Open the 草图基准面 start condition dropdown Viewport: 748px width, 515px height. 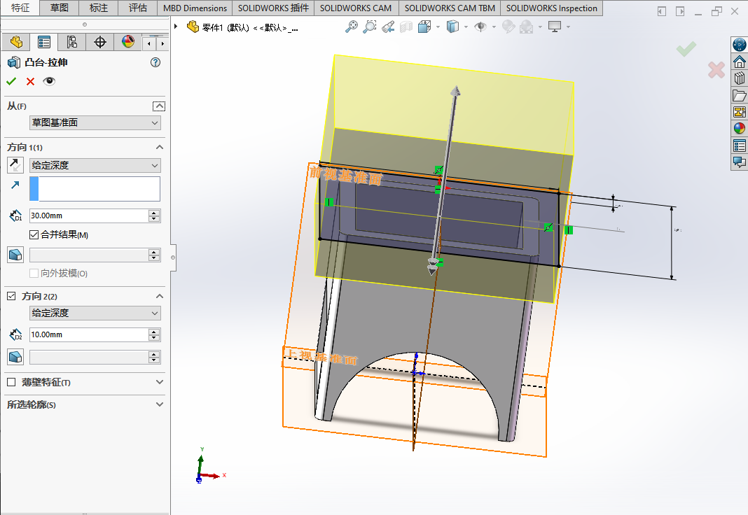(x=95, y=123)
